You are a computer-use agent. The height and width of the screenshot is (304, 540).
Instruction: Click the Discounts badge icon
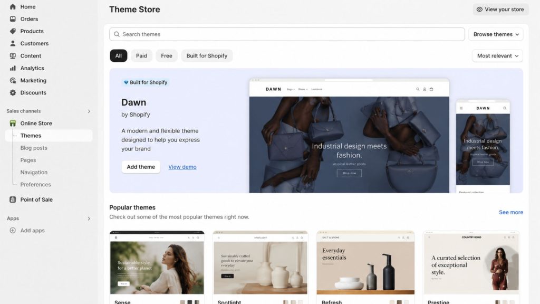pos(13,92)
